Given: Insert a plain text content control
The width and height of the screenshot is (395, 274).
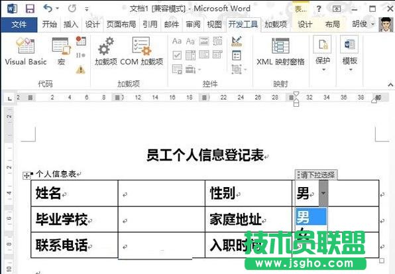Looking at the screenshot, I should coord(190,41).
